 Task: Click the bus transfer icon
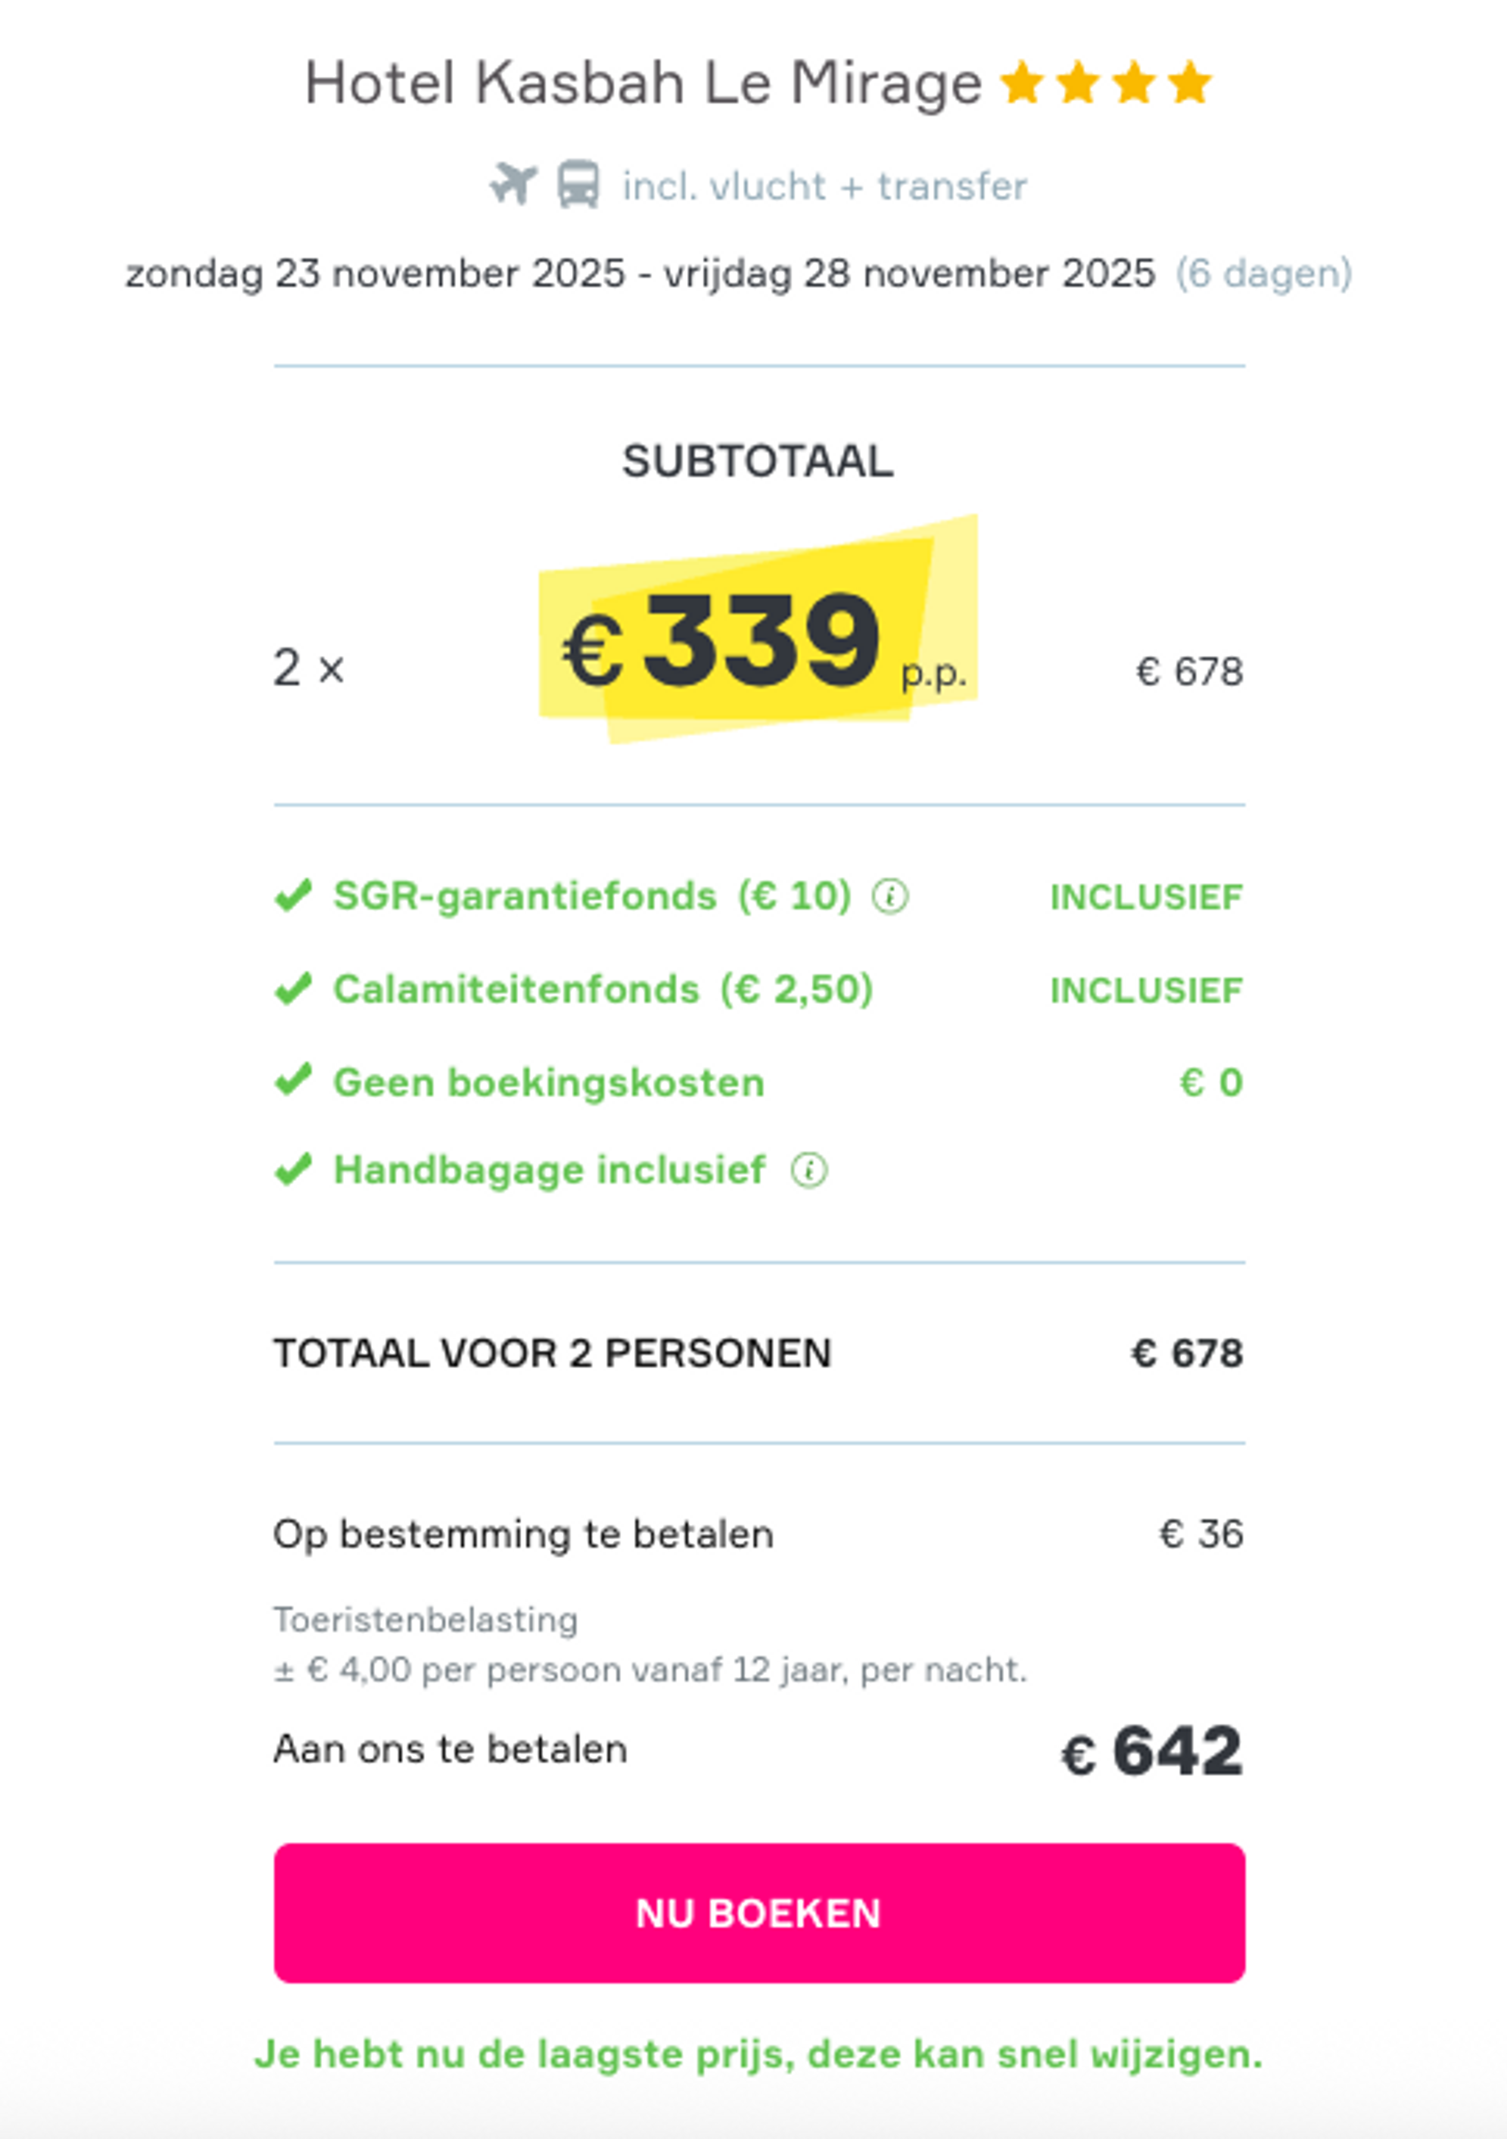click(x=580, y=184)
